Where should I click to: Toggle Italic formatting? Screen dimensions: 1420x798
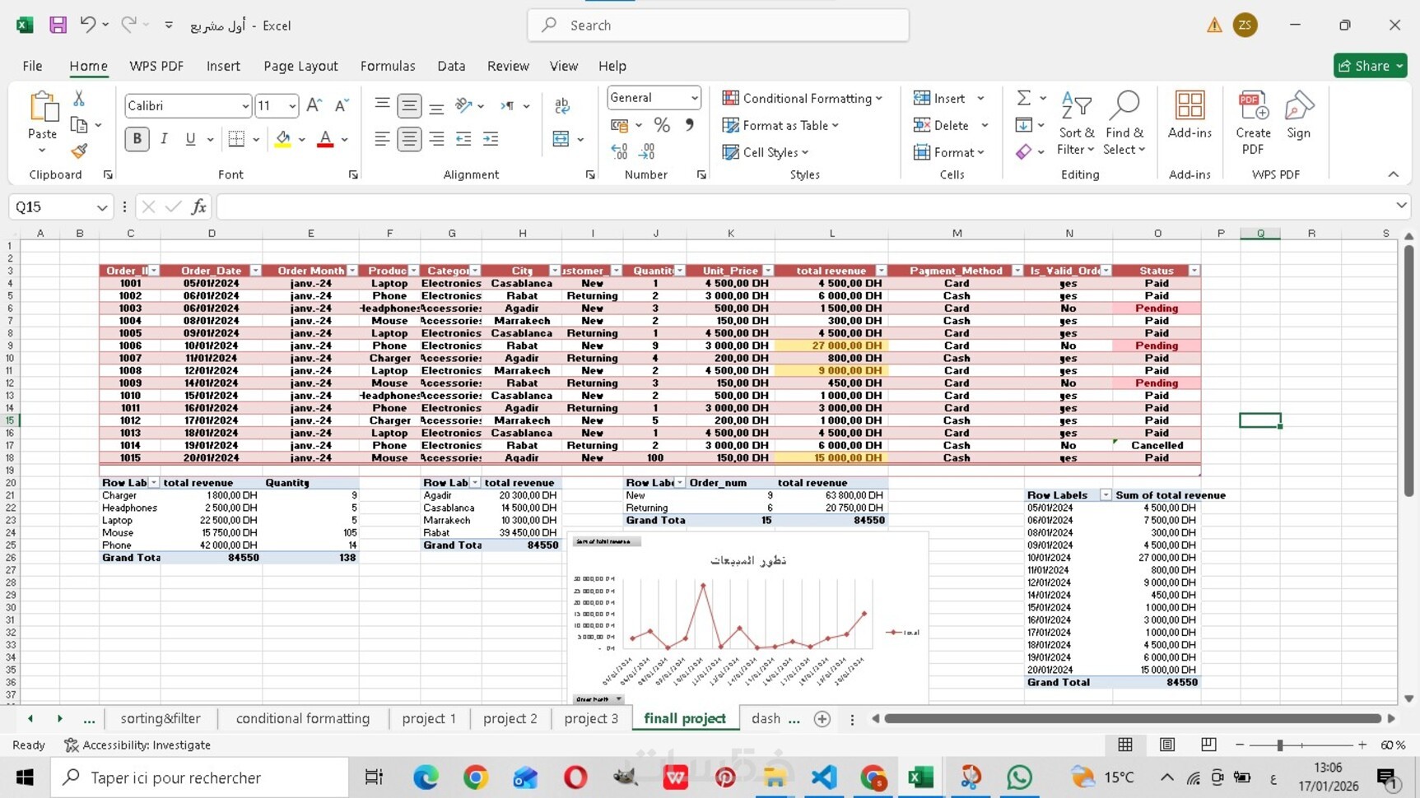[164, 139]
